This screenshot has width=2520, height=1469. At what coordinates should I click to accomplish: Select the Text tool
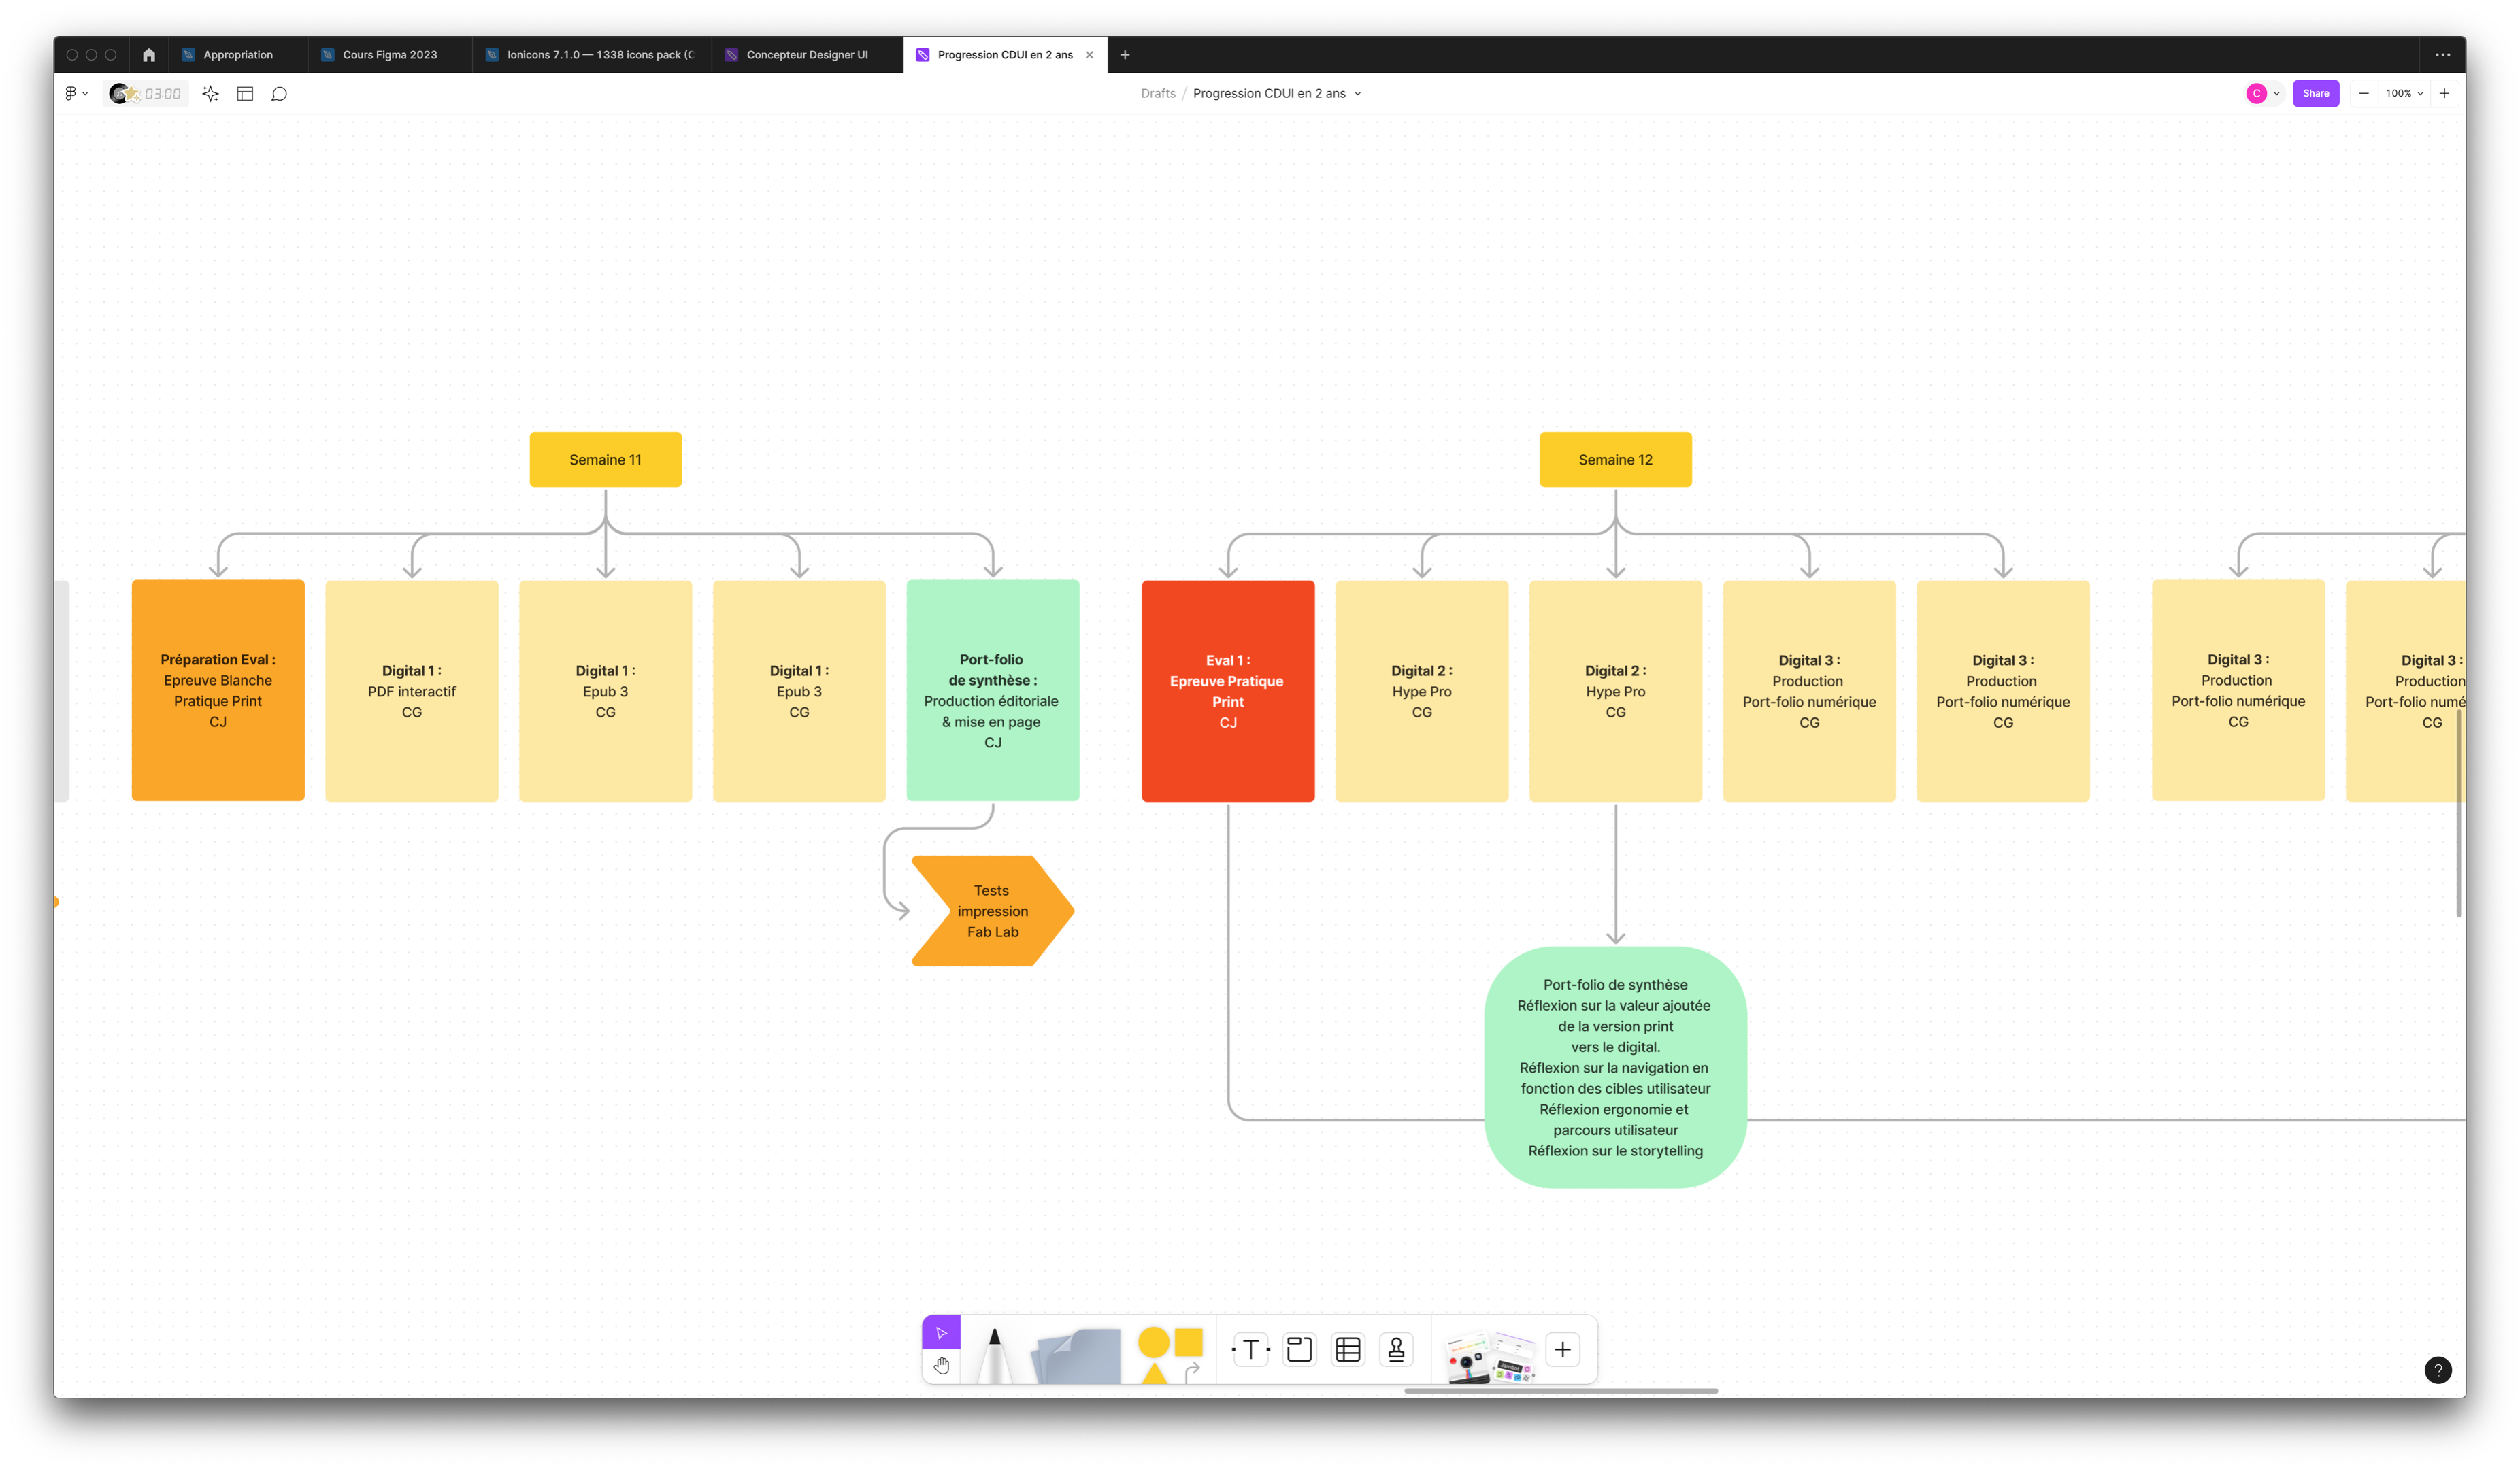pyautogui.click(x=1250, y=1350)
